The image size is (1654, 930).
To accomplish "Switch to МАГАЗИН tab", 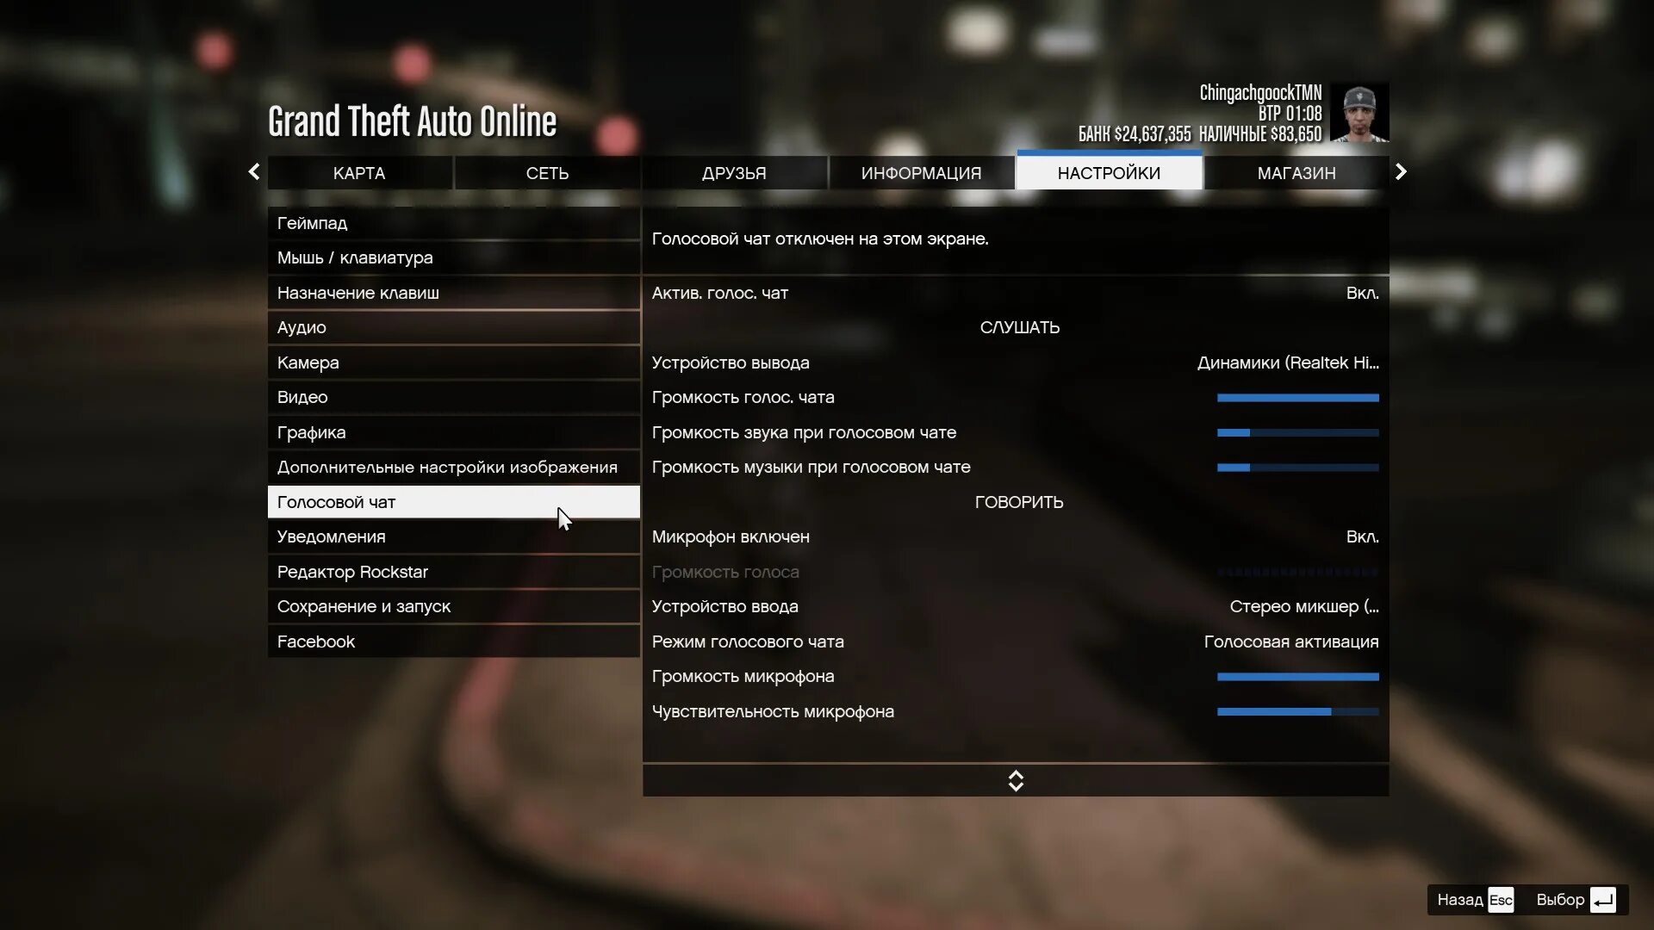I will coord(1296,172).
